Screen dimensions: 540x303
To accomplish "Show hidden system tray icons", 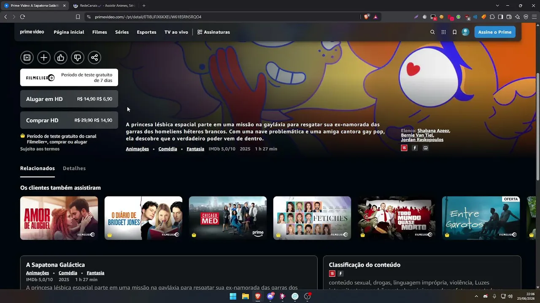I will point(476,296).
